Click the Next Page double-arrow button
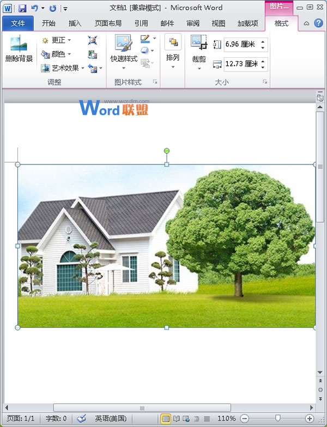Image resolution: width=327 pixels, height=427 pixels. pyautogui.click(x=320, y=399)
